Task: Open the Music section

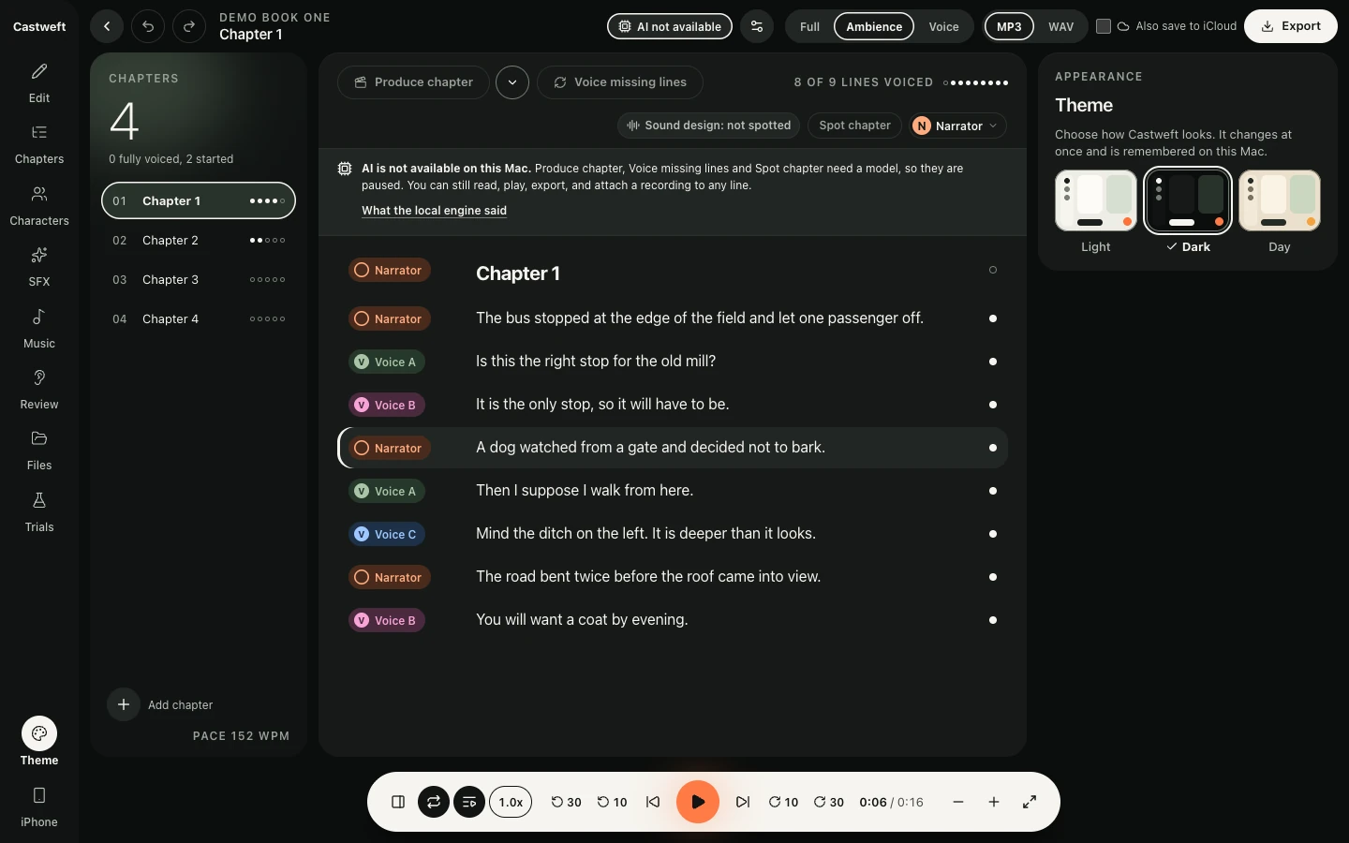Action: coord(39,329)
